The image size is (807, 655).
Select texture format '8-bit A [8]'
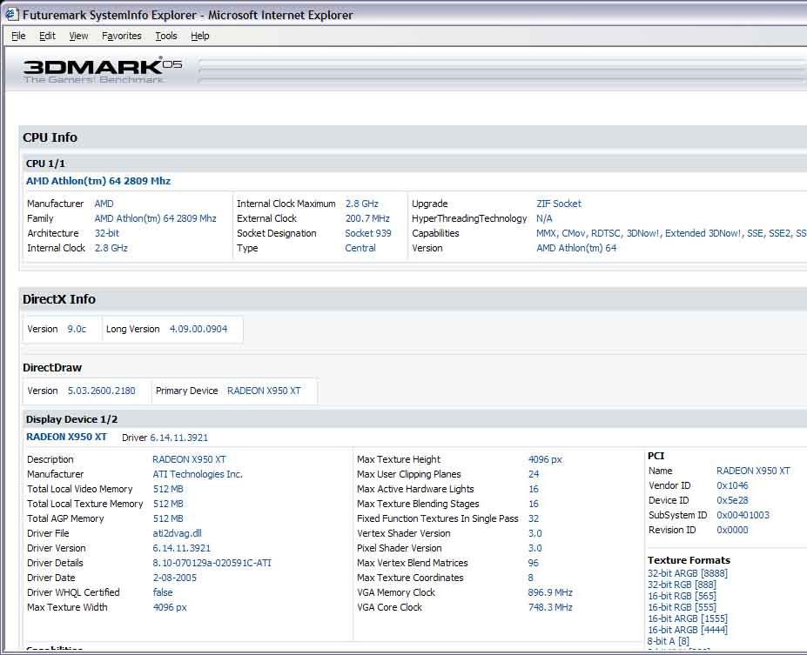pos(669,641)
